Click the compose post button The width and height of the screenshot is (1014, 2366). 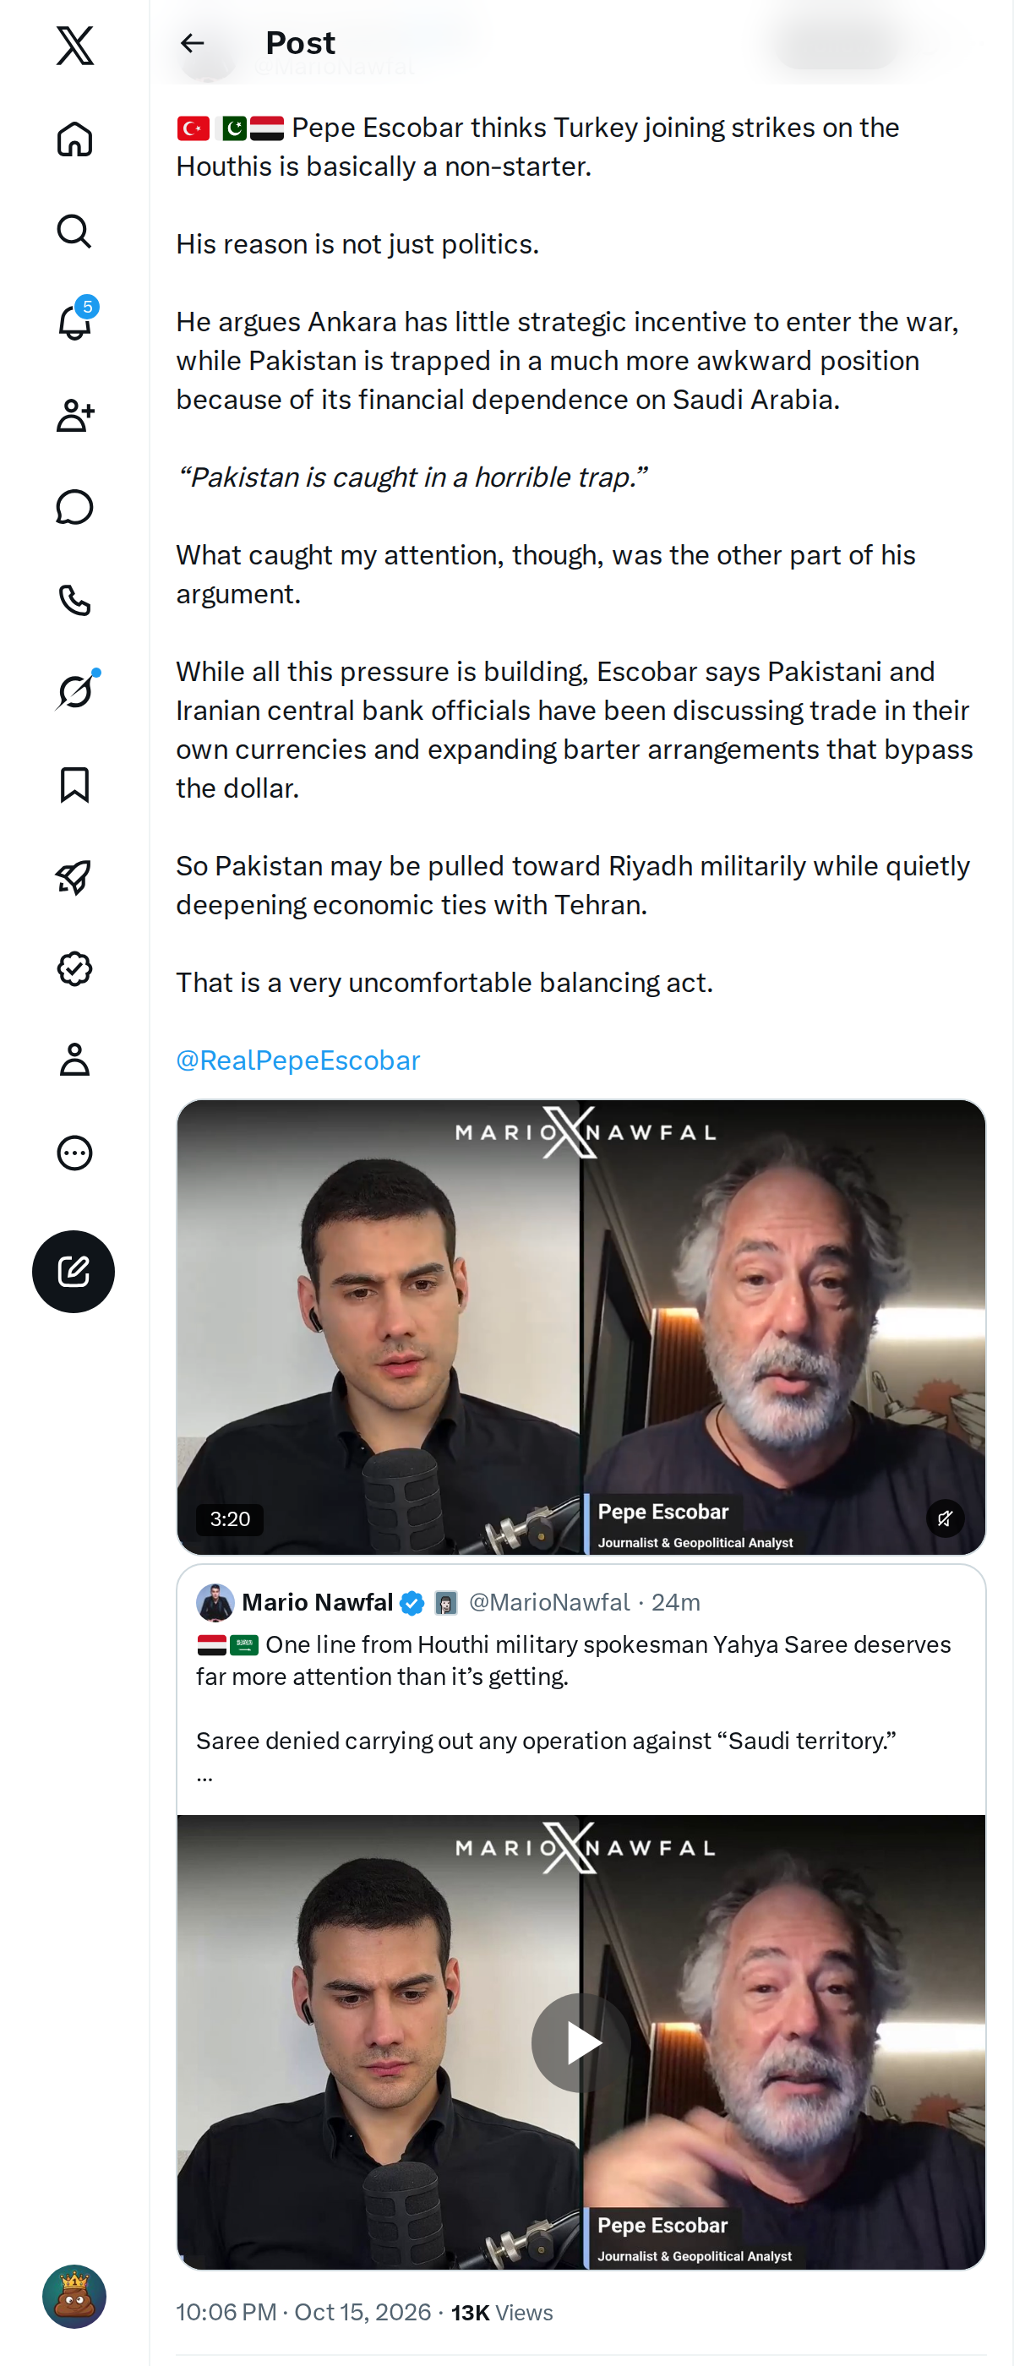pyautogui.click(x=74, y=1272)
